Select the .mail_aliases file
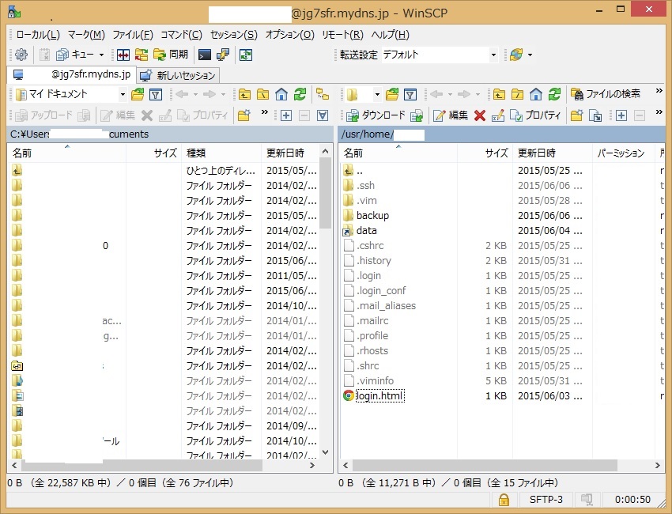Viewport: 672px width, 514px height. [386, 306]
